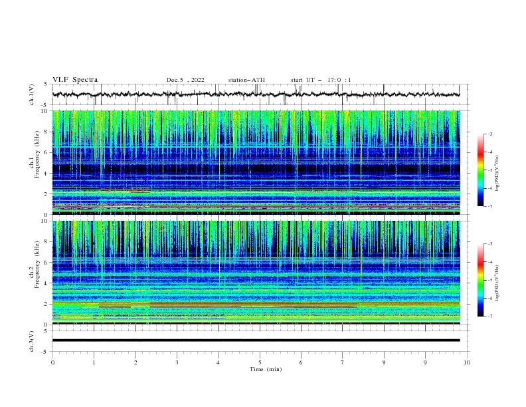This screenshot has height=407, width=526.
Task: Click the ch.1 time-series waveform trace
Action: (256, 94)
